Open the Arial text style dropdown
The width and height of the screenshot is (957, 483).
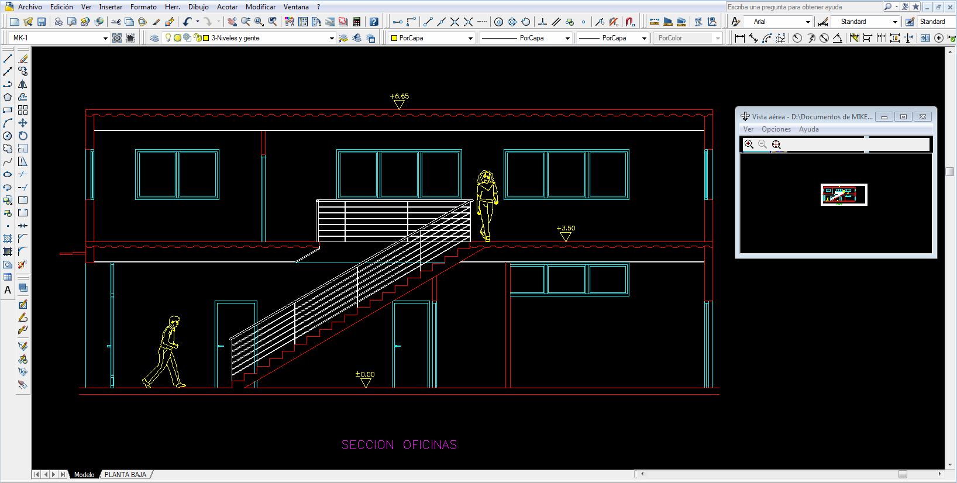(x=808, y=22)
